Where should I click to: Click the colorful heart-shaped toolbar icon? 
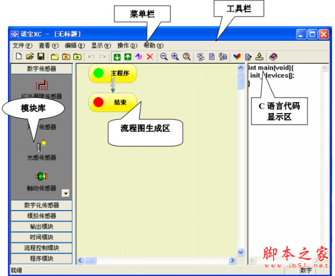click(237, 57)
